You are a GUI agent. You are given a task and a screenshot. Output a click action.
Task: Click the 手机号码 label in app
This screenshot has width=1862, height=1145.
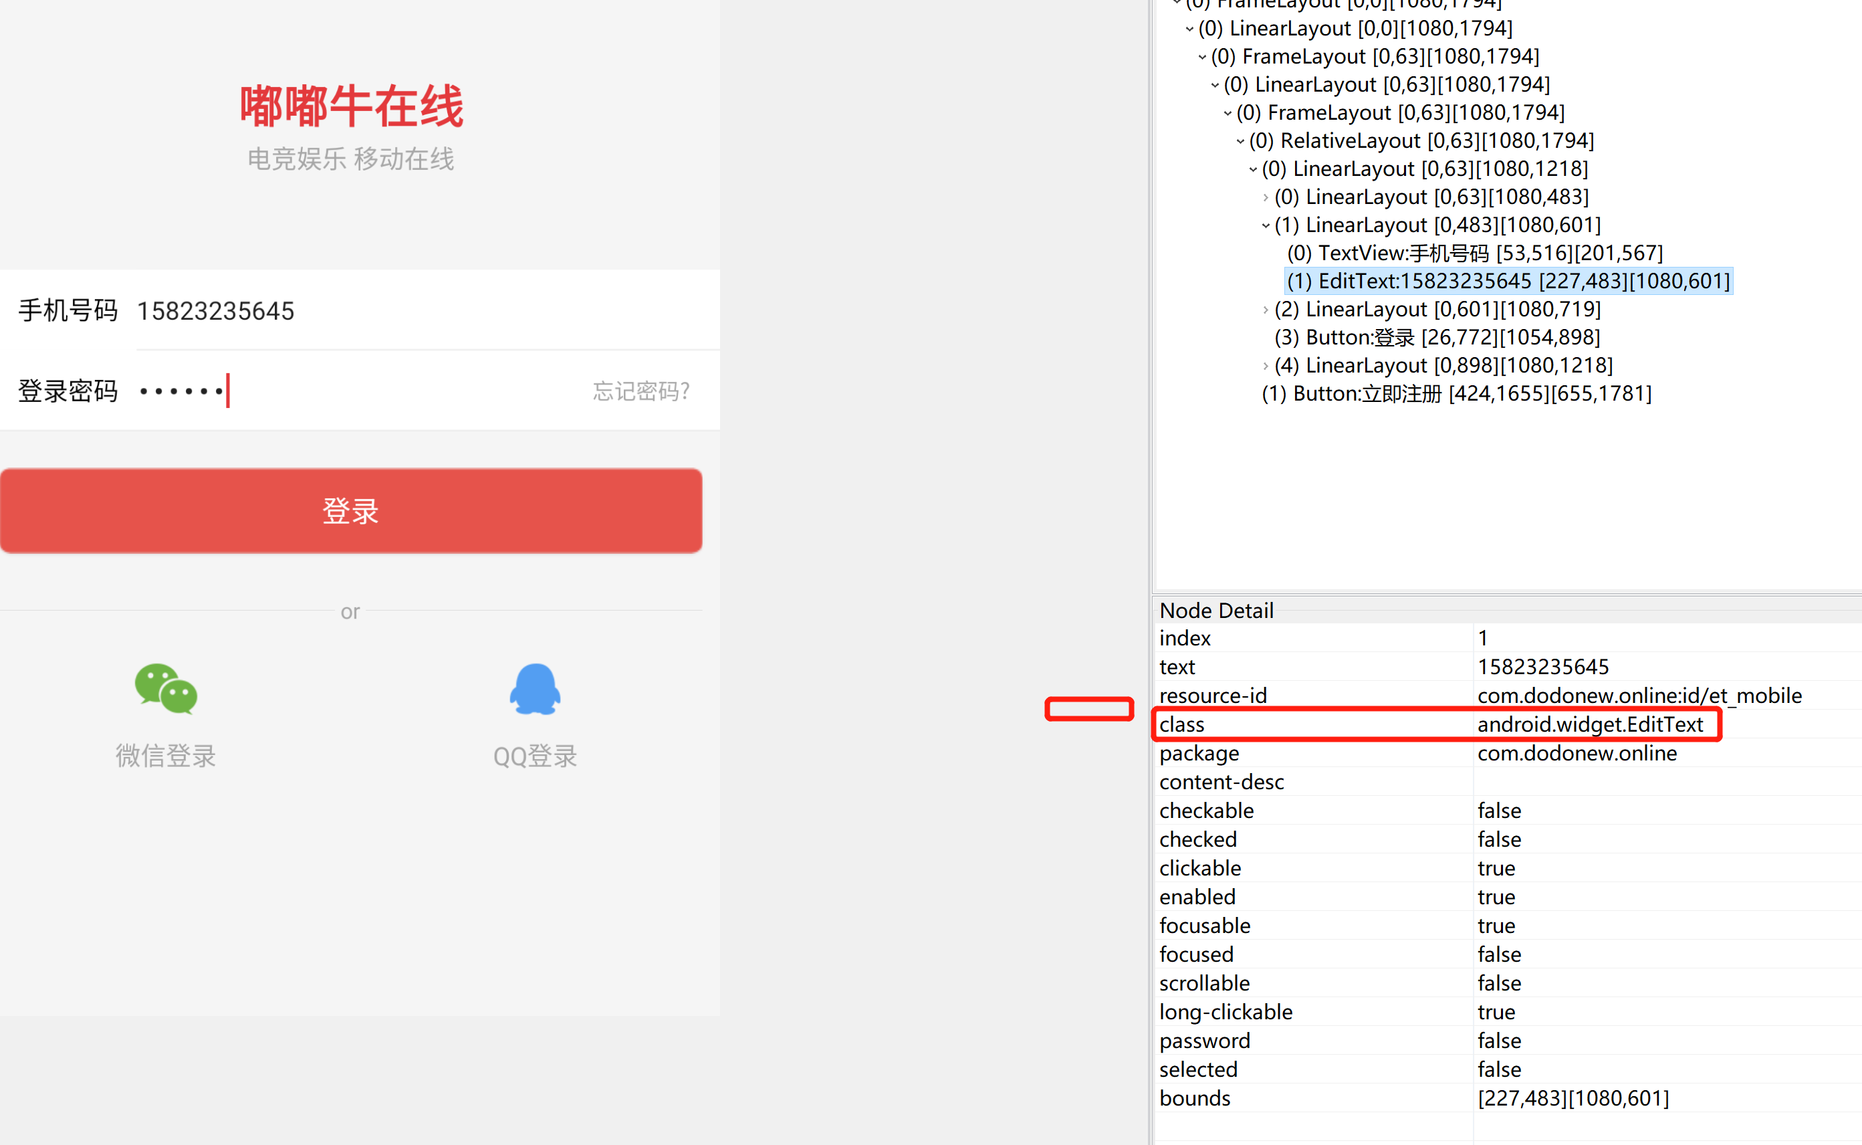(68, 310)
